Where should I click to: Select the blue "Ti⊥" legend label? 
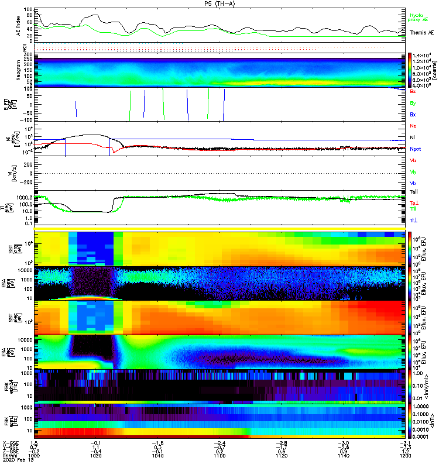click(x=413, y=221)
